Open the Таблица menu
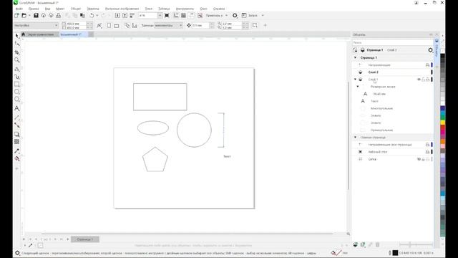This screenshot has height=258, width=458. [x=164, y=9]
